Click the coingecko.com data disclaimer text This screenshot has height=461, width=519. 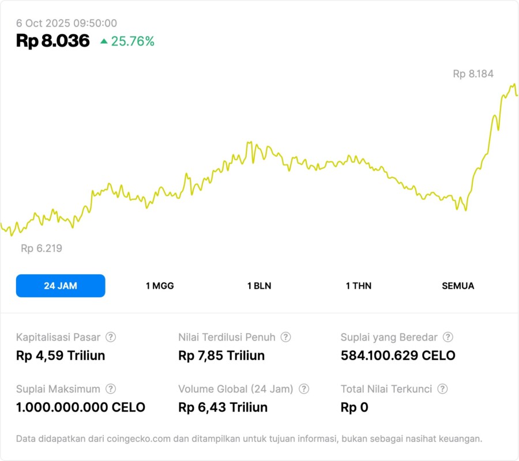point(249,439)
